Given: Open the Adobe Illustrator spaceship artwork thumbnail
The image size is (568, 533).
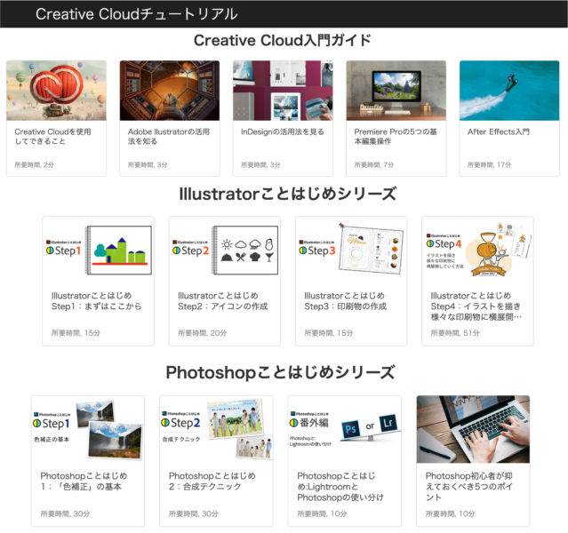Looking at the screenshot, I should (170, 91).
